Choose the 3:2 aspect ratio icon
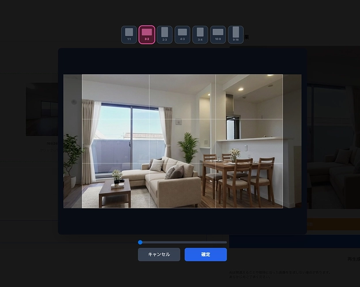This screenshot has width=360, height=287. 147,34
